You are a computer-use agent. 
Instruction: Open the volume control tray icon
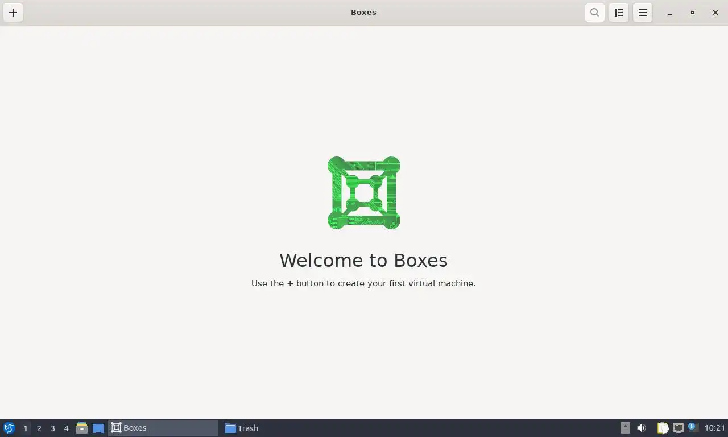(642, 428)
